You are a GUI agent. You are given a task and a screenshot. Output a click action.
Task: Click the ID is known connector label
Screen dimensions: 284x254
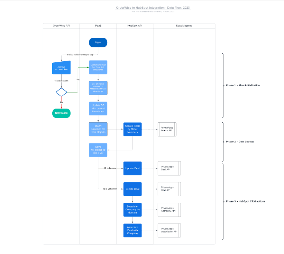(110, 168)
